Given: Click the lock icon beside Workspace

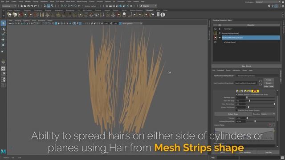Looking at the screenshot, I should 283,2.
